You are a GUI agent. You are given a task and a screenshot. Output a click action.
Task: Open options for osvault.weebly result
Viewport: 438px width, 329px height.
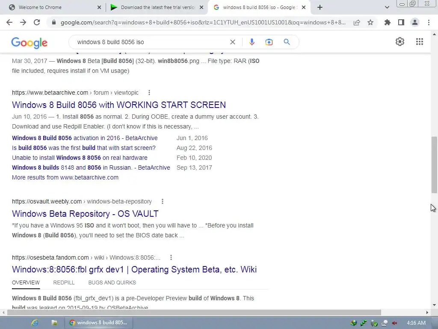point(162,201)
